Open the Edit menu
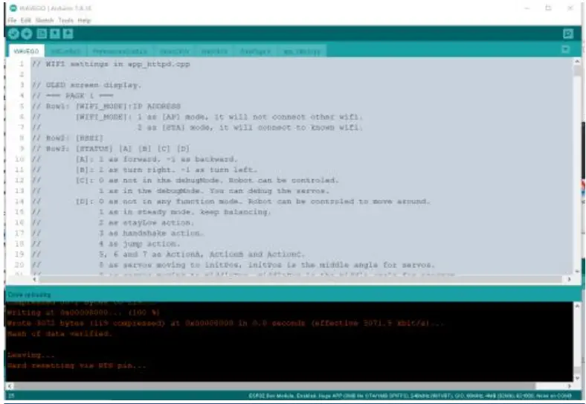Viewport: 586px width, 404px height. coord(26,20)
